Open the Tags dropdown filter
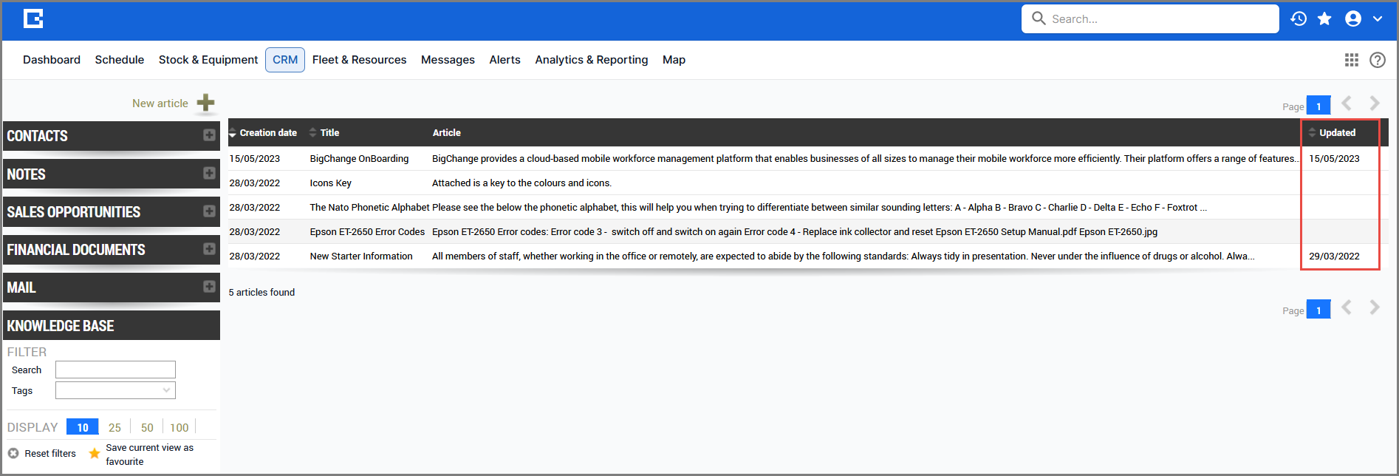Screen dimensions: 1399x476 point(115,390)
